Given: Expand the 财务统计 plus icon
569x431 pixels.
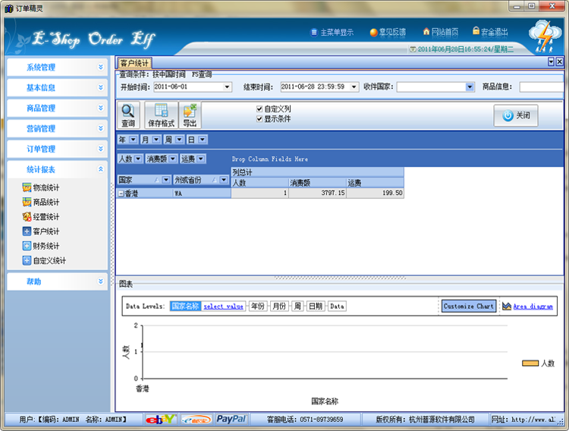Looking at the screenshot, I should (27, 246).
